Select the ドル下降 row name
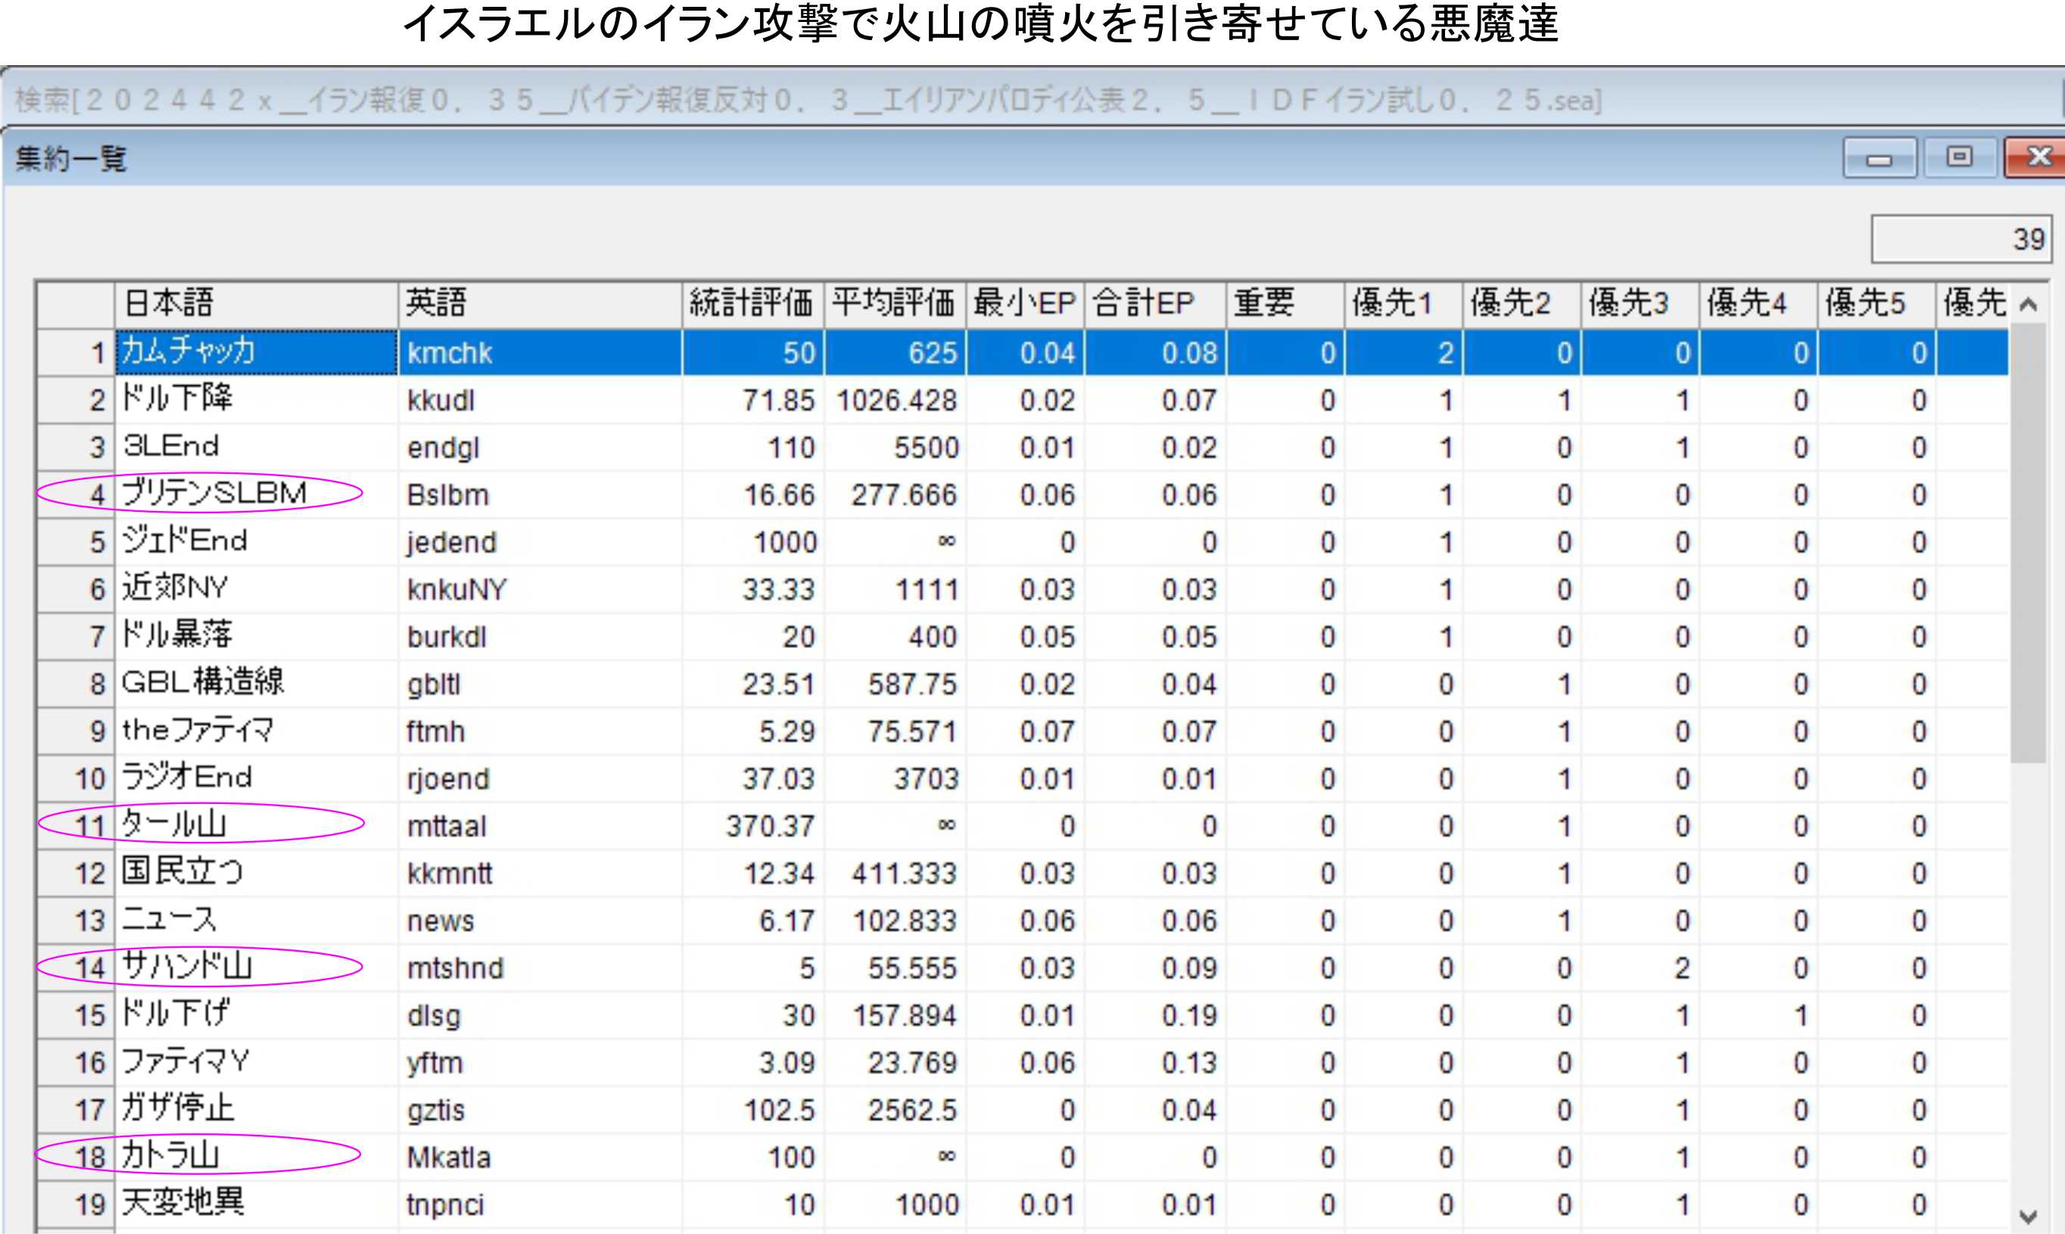This screenshot has width=2065, height=1234. (x=257, y=400)
